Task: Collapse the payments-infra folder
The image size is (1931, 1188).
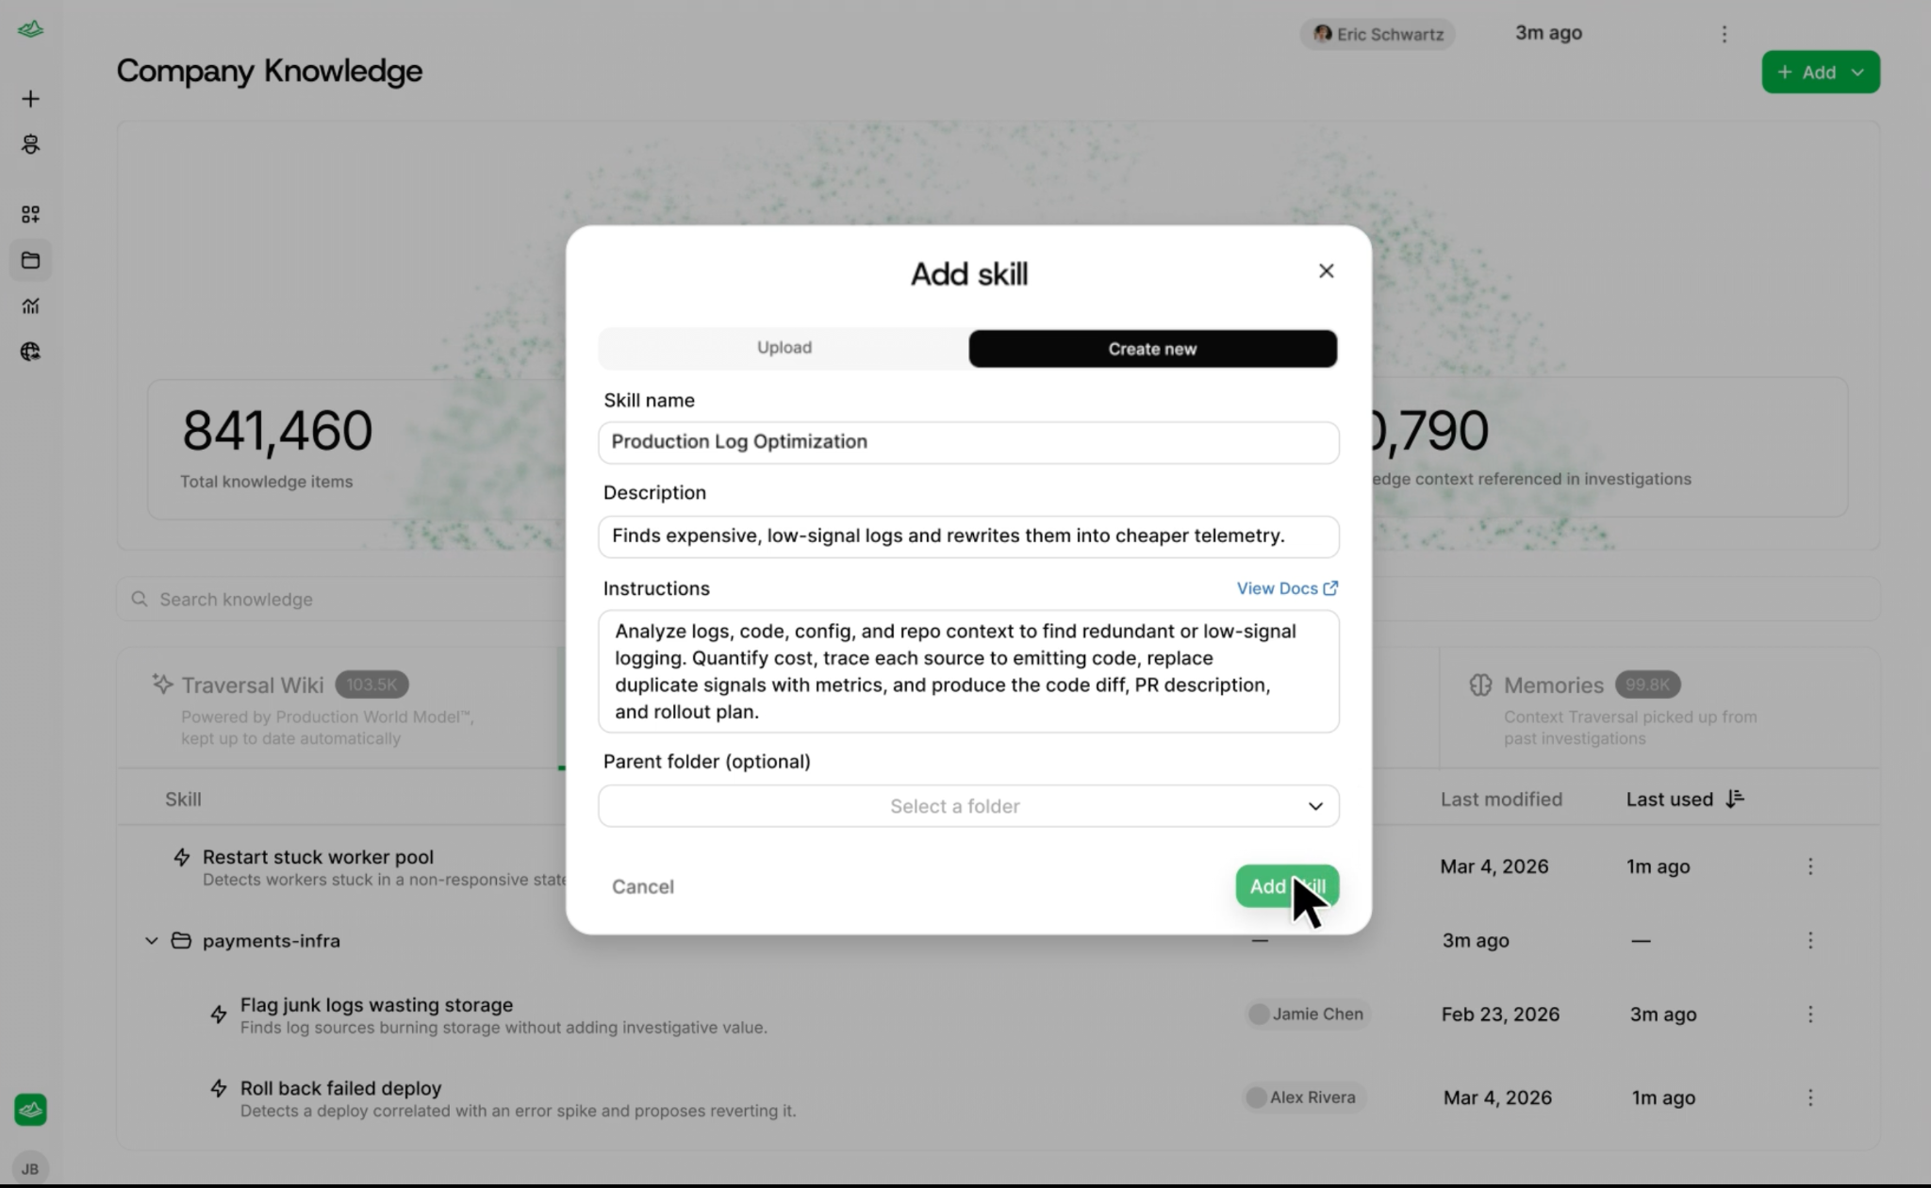Action: click(151, 941)
